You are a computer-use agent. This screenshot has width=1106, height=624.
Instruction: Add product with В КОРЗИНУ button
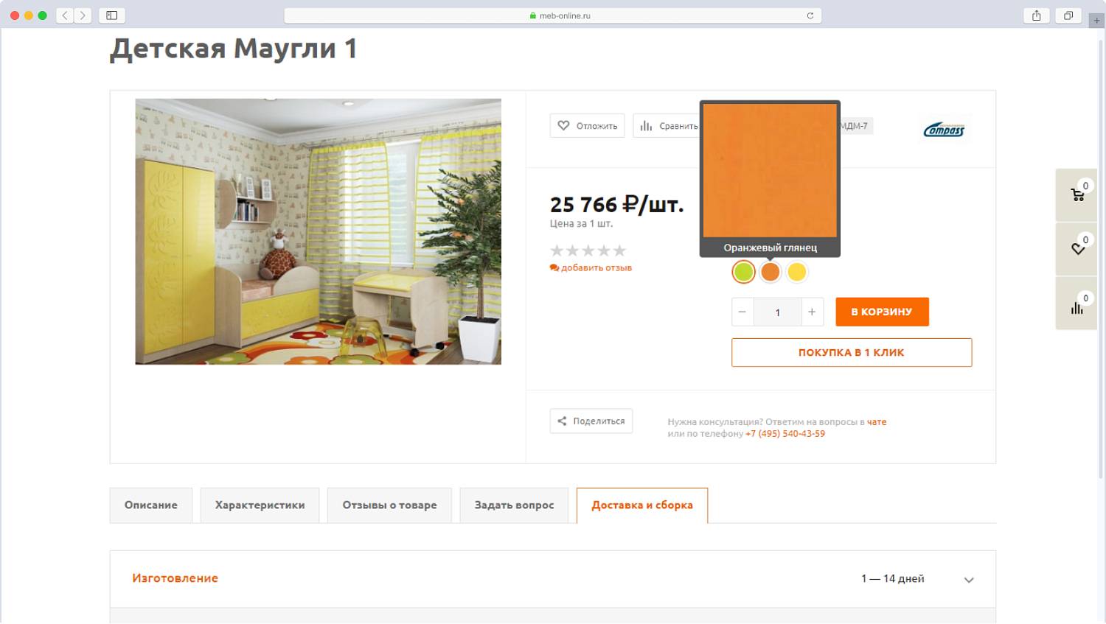[x=882, y=312]
